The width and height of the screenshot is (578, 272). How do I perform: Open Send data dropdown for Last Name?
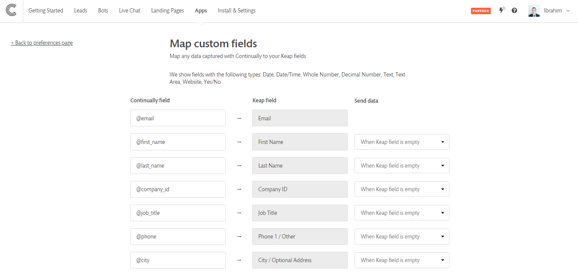402,165
